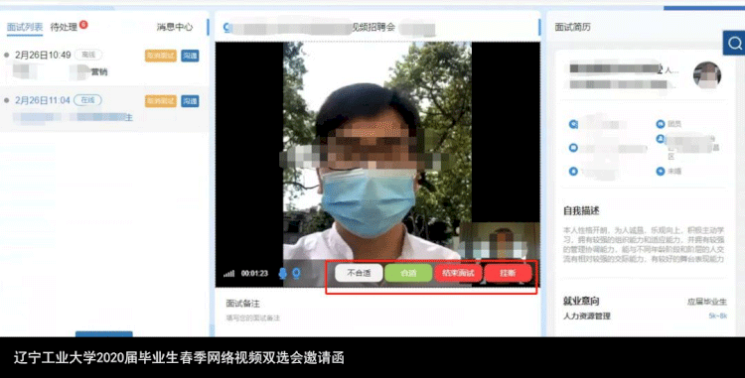This screenshot has height=378, width=745.
Task: Open 消息中心 message center
Action: pos(175,27)
